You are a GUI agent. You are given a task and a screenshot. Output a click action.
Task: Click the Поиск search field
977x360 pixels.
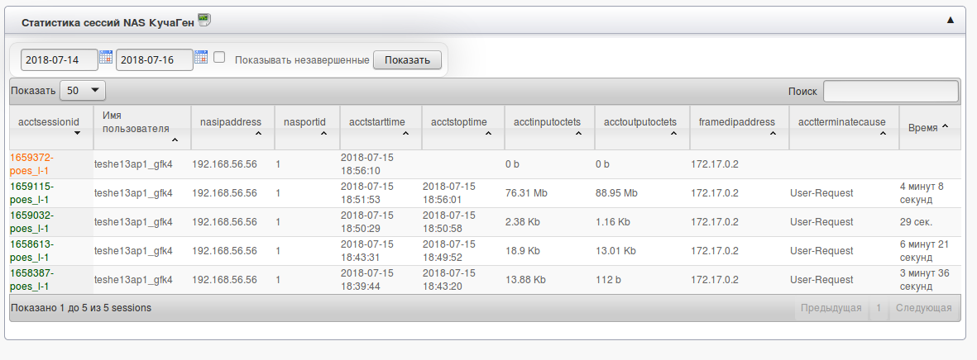click(x=890, y=91)
